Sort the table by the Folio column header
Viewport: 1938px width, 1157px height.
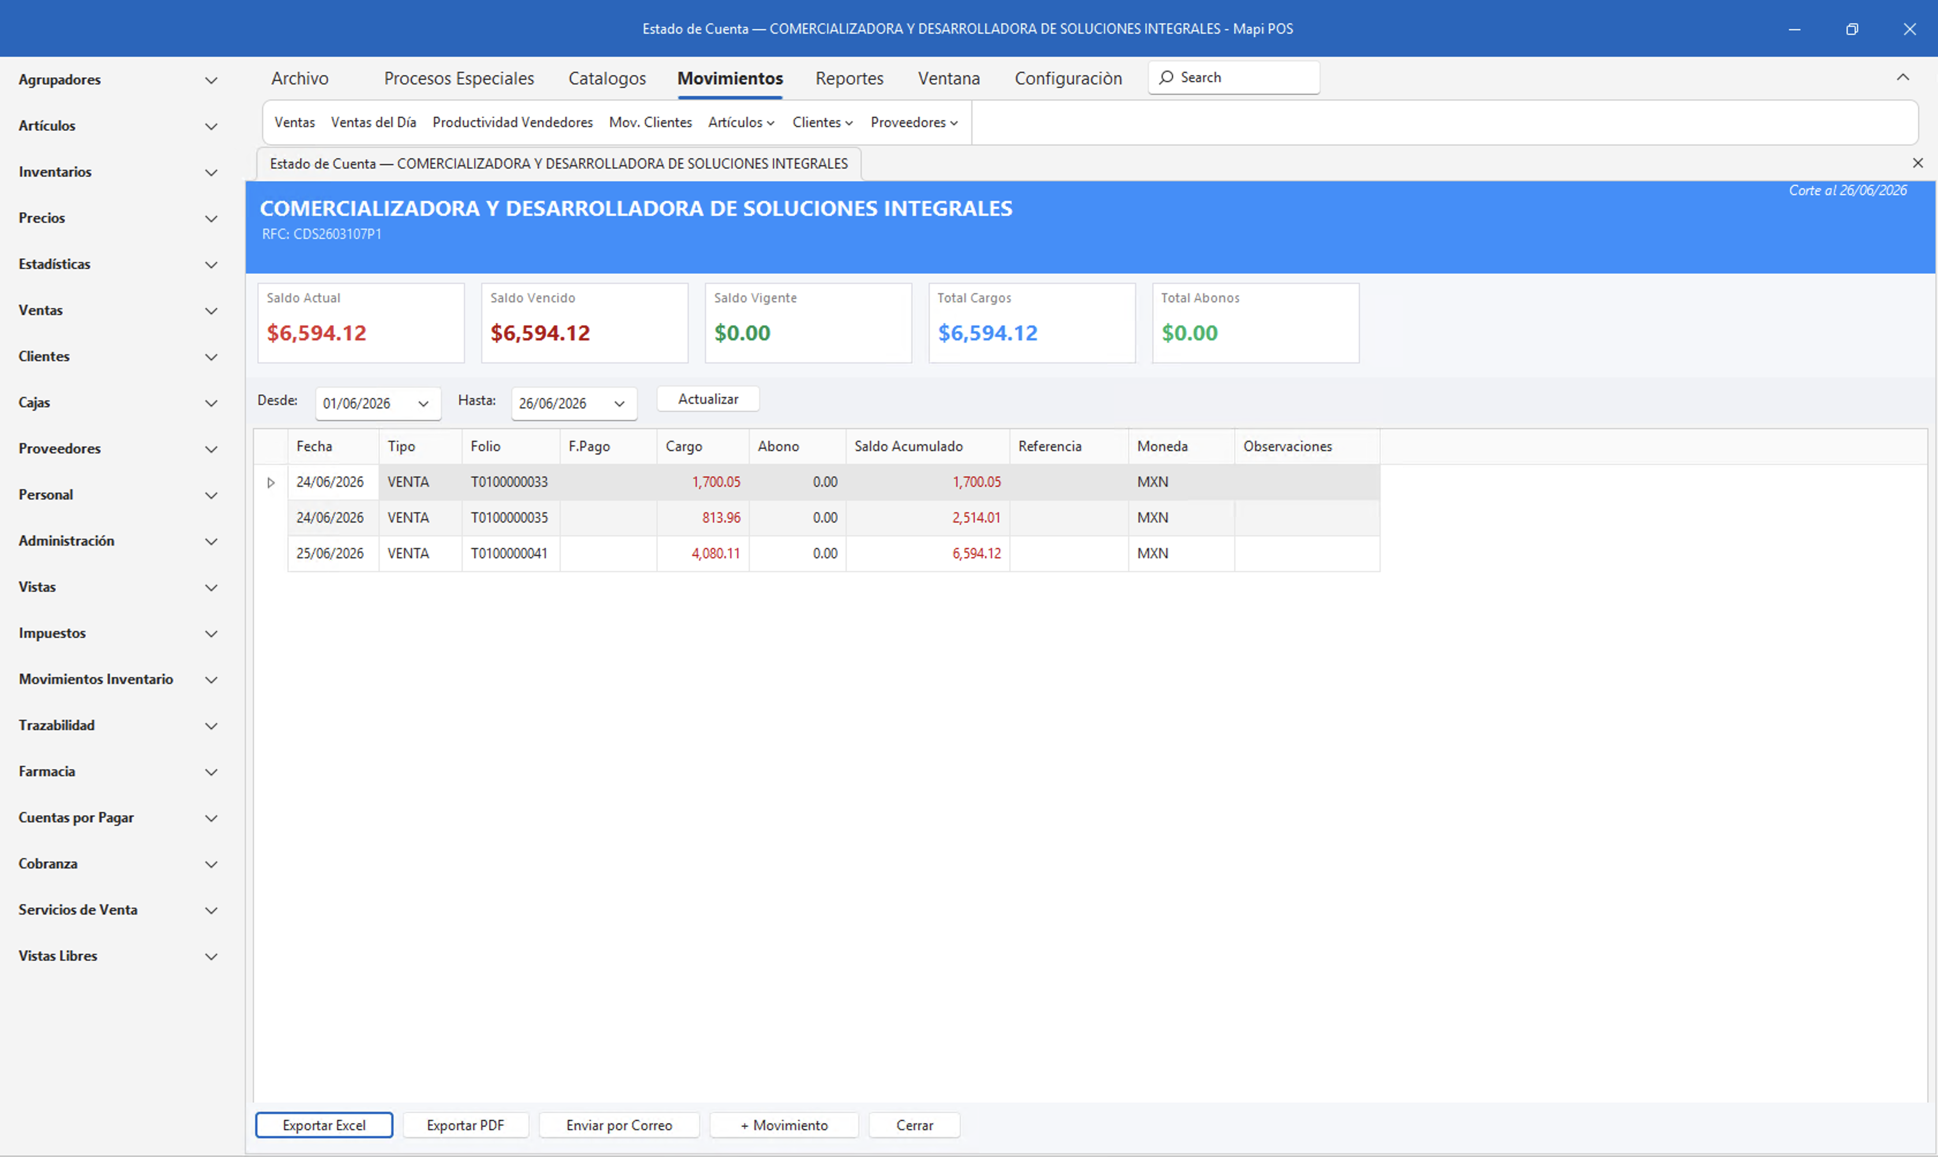pos(510,447)
